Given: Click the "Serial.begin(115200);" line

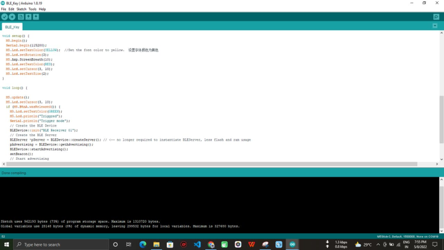Looking at the screenshot, I should [x=26, y=45].
